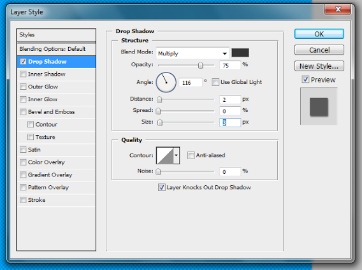Click the Size slider handle
Image resolution: width=362 pixels, height=270 pixels.
click(x=160, y=122)
